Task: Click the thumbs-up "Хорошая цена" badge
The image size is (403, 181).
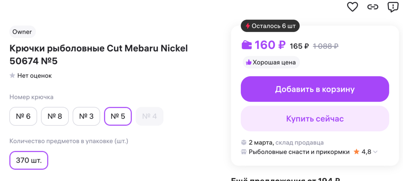Action: tap(271, 62)
